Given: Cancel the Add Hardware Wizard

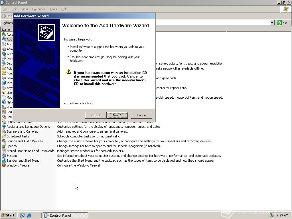Looking at the screenshot, I should point(141,115).
